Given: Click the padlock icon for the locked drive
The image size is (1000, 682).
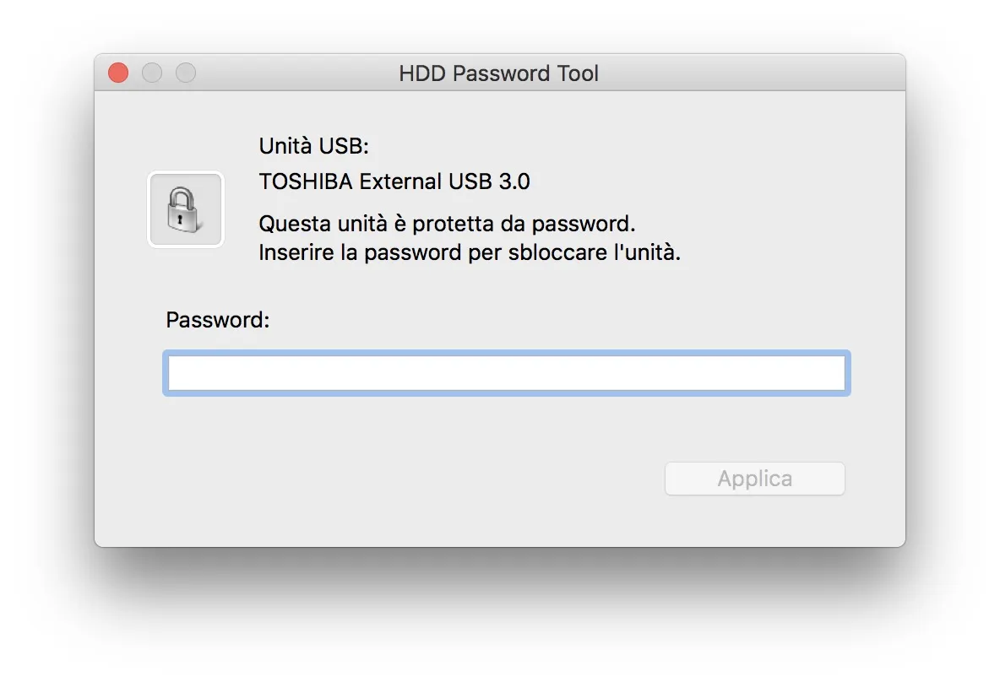Looking at the screenshot, I should pyautogui.click(x=186, y=208).
